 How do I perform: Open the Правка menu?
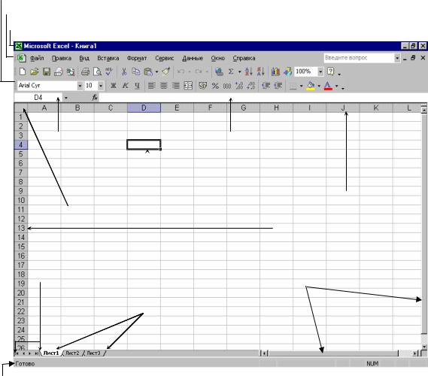point(62,58)
